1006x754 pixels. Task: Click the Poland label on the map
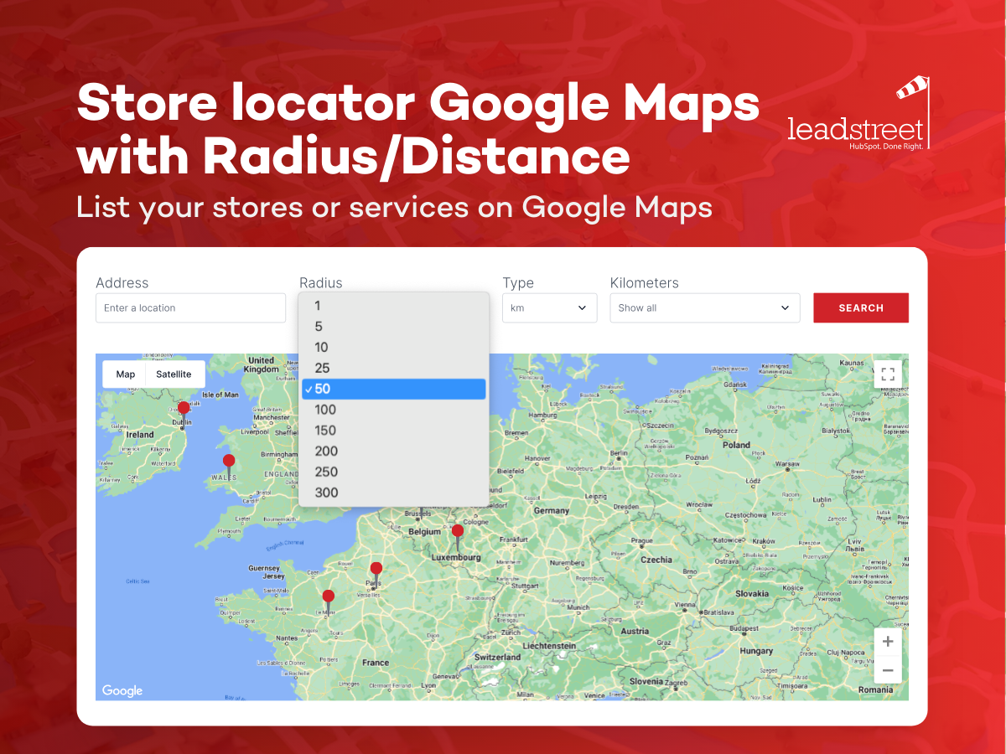coord(736,445)
